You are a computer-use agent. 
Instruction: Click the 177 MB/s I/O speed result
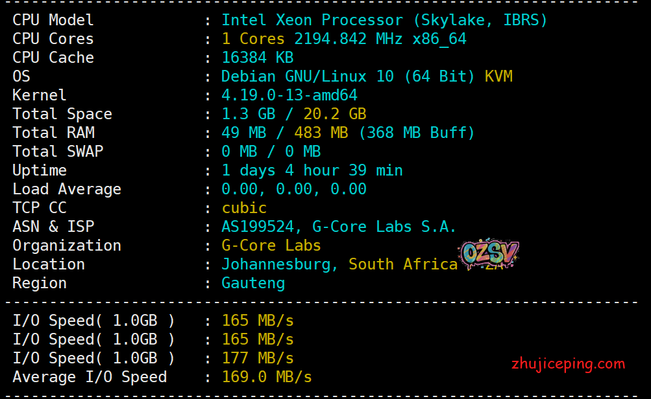click(258, 358)
